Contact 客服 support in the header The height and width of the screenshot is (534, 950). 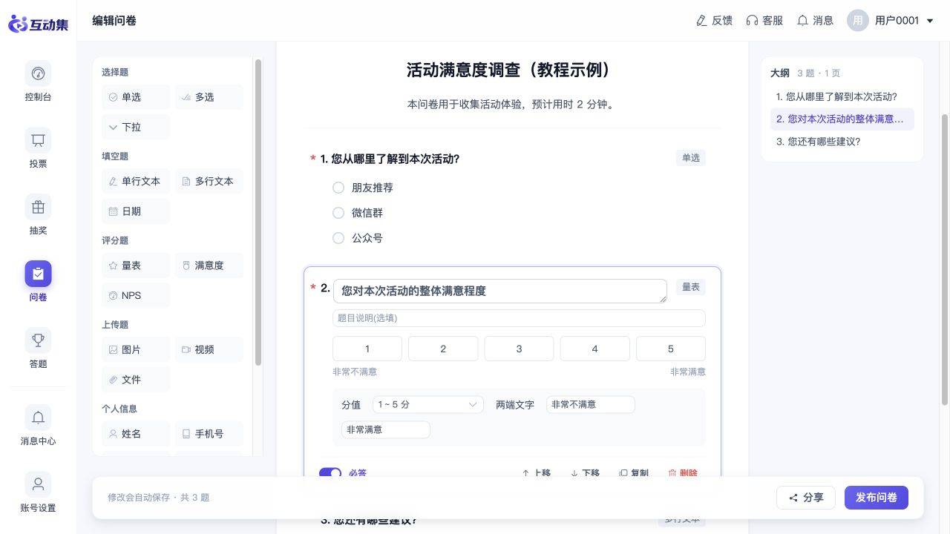pos(764,21)
